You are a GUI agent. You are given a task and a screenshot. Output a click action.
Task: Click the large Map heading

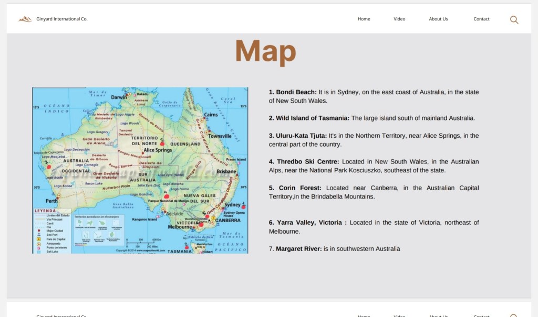pyautogui.click(x=265, y=51)
